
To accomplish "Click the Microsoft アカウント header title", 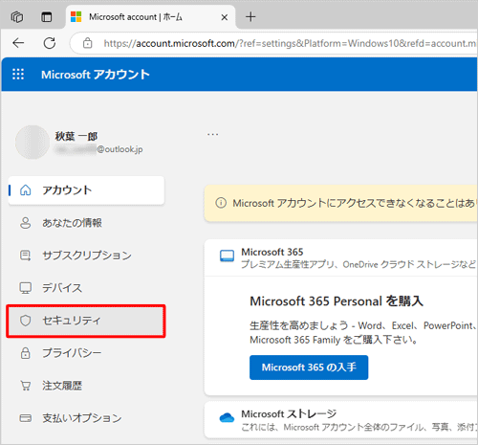I will (96, 75).
